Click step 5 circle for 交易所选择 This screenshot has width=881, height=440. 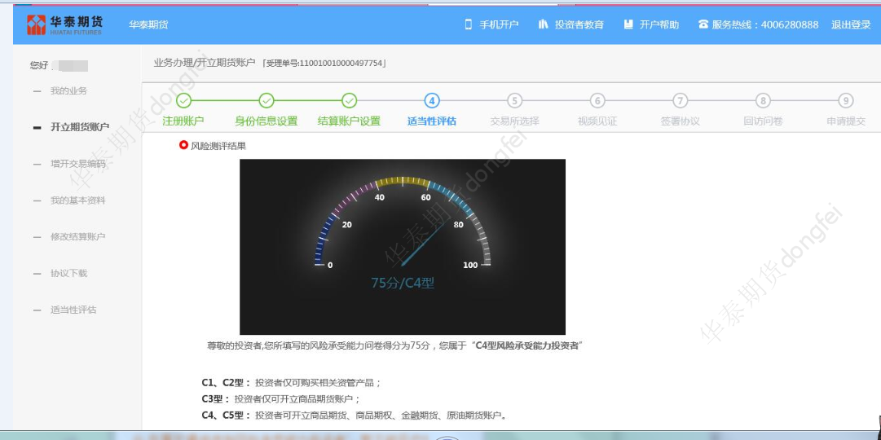click(x=514, y=101)
